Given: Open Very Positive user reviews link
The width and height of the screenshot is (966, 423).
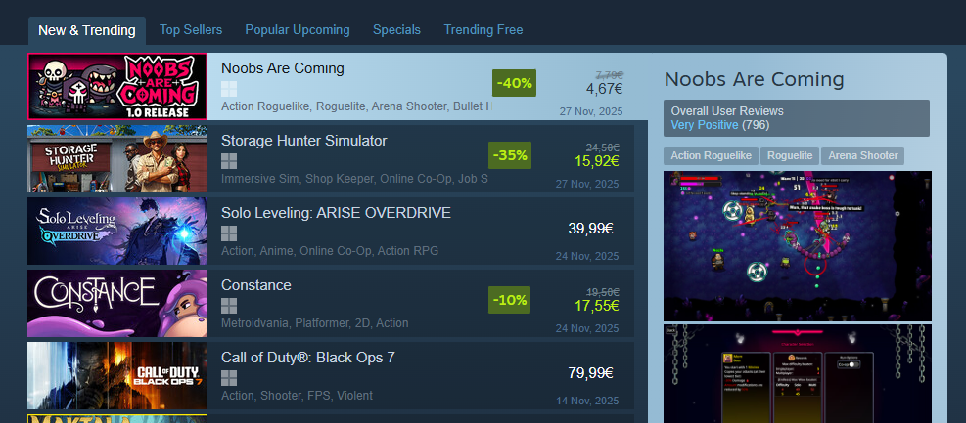Looking at the screenshot, I should coord(705,125).
